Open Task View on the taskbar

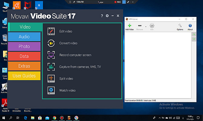coord(18,118)
